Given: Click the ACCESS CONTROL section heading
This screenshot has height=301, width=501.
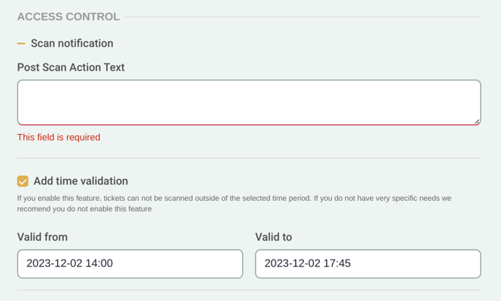Looking at the screenshot, I should point(68,17).
